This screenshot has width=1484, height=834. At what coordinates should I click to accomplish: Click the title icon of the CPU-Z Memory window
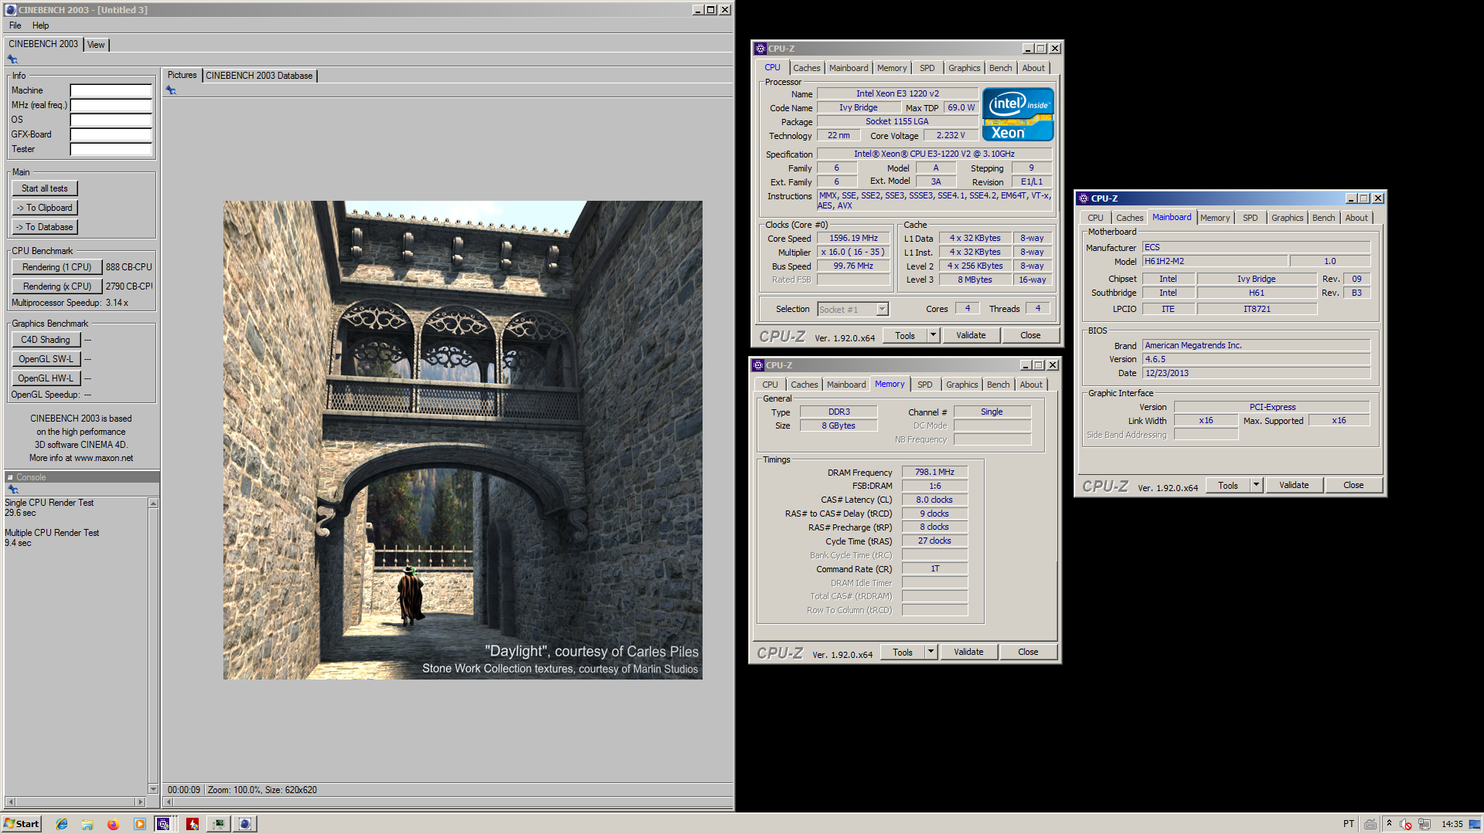click(758, 365)
